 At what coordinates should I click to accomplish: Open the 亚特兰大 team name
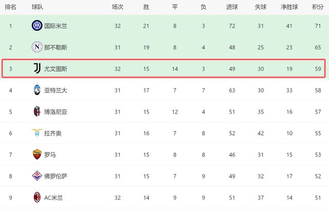tap(56, 90)
